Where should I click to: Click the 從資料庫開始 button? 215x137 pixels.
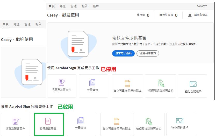point(148,53)
